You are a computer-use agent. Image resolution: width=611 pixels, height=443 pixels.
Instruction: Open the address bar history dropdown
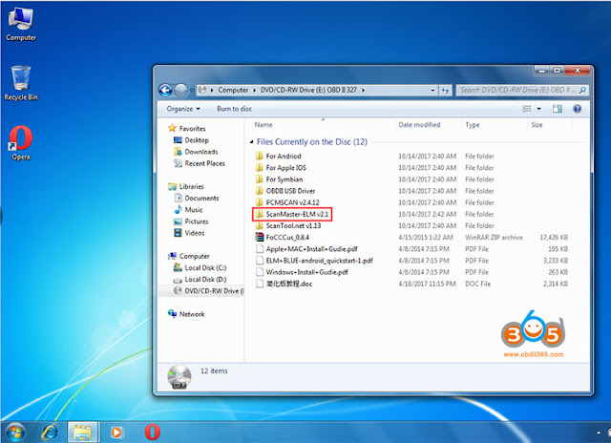point(432,91)
